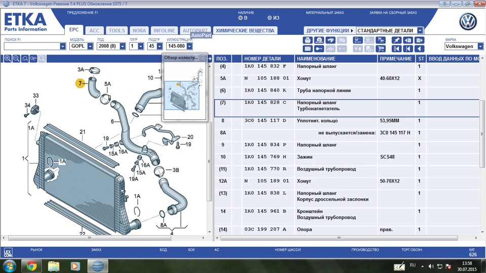Switch to the TOOLS tab
Viewport: 486px width, 273px height.
pos(116,30)
